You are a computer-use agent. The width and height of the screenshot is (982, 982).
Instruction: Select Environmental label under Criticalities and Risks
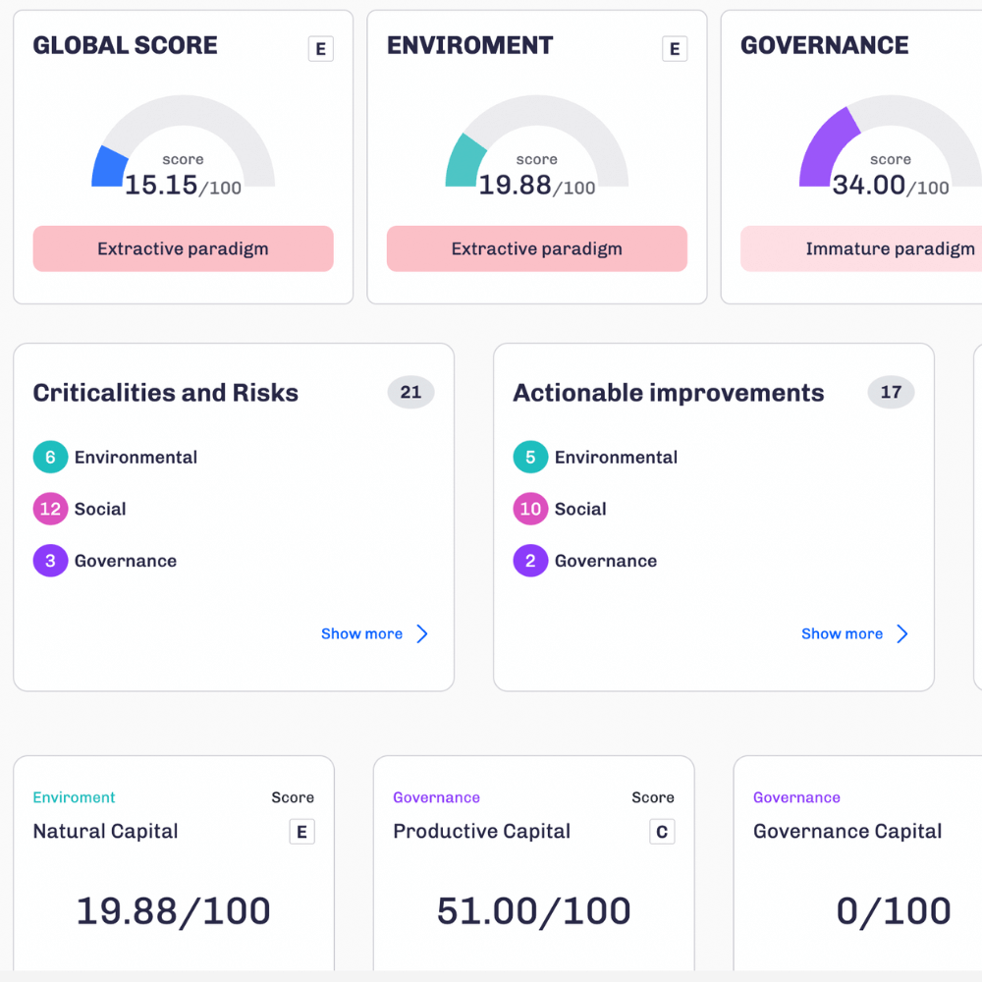(x=136, y=458)
